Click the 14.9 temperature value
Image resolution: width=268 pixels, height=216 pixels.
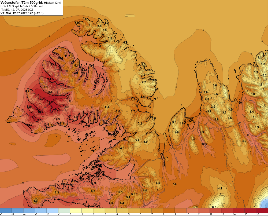point(51,79)
